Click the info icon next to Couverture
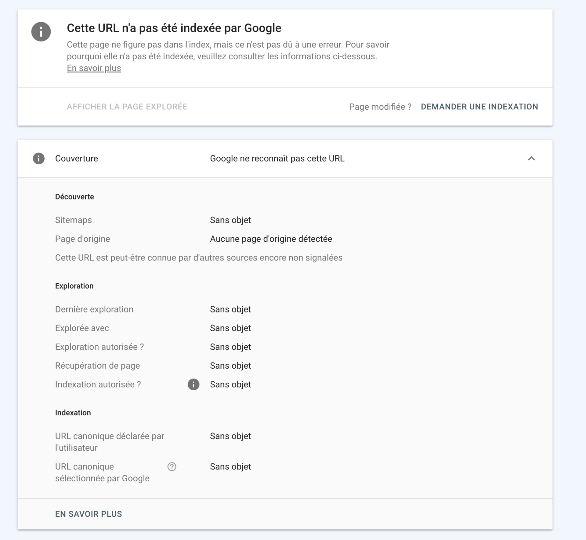The height and width of the screenshot is (540, 586). click(x=39, y=159)
